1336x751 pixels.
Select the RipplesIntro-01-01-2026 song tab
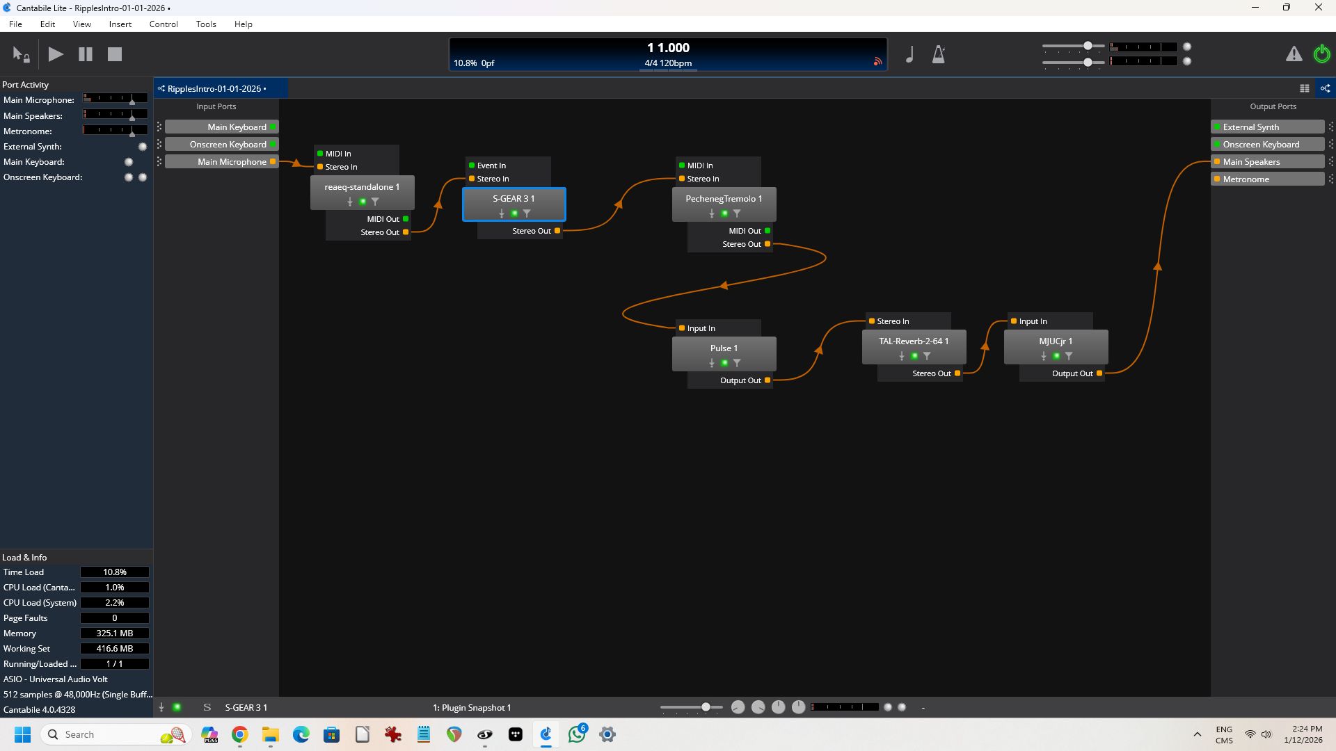[221, 88]
